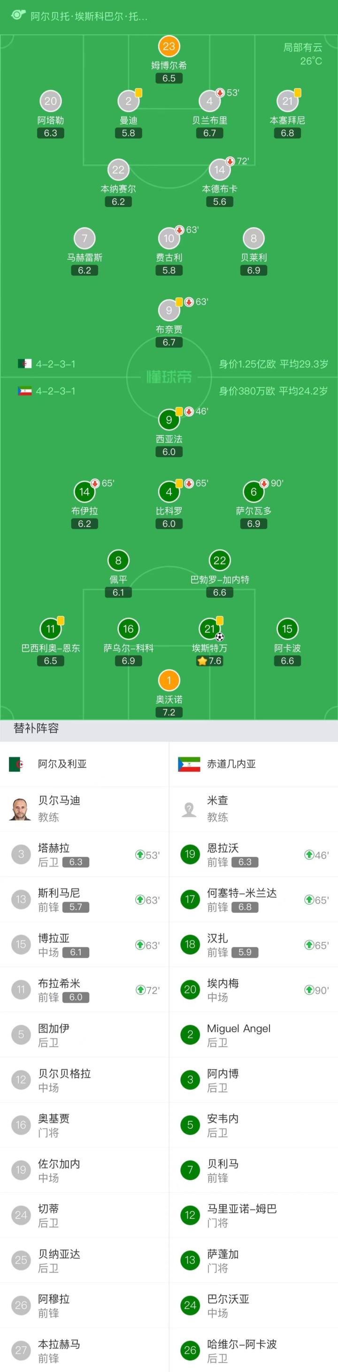Tap 巴勃罗-加内特 number 22 circle
338x1372 pixels.
point(219,560)
